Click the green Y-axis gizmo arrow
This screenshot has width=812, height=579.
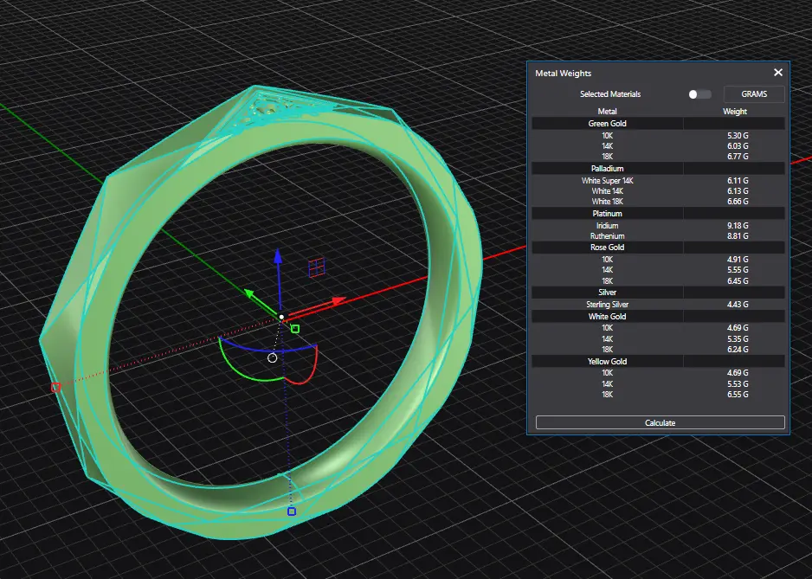(x=250, y=294)
